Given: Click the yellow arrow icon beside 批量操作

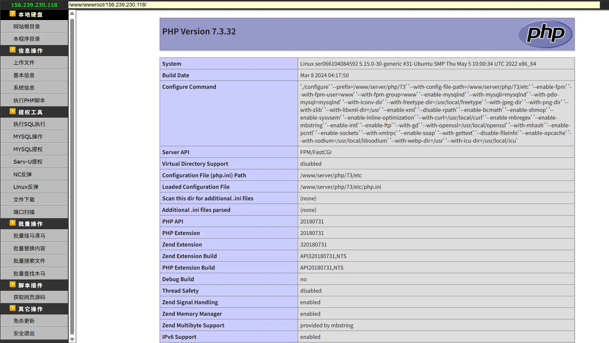Looking at the screenshot, I should [x=12, y=223].
